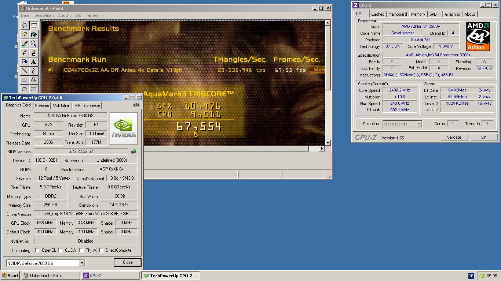The height and width of the screenshot is (281, 501).
Task: Open the Farben menu in Paint
Action: (x=92, y=15)
